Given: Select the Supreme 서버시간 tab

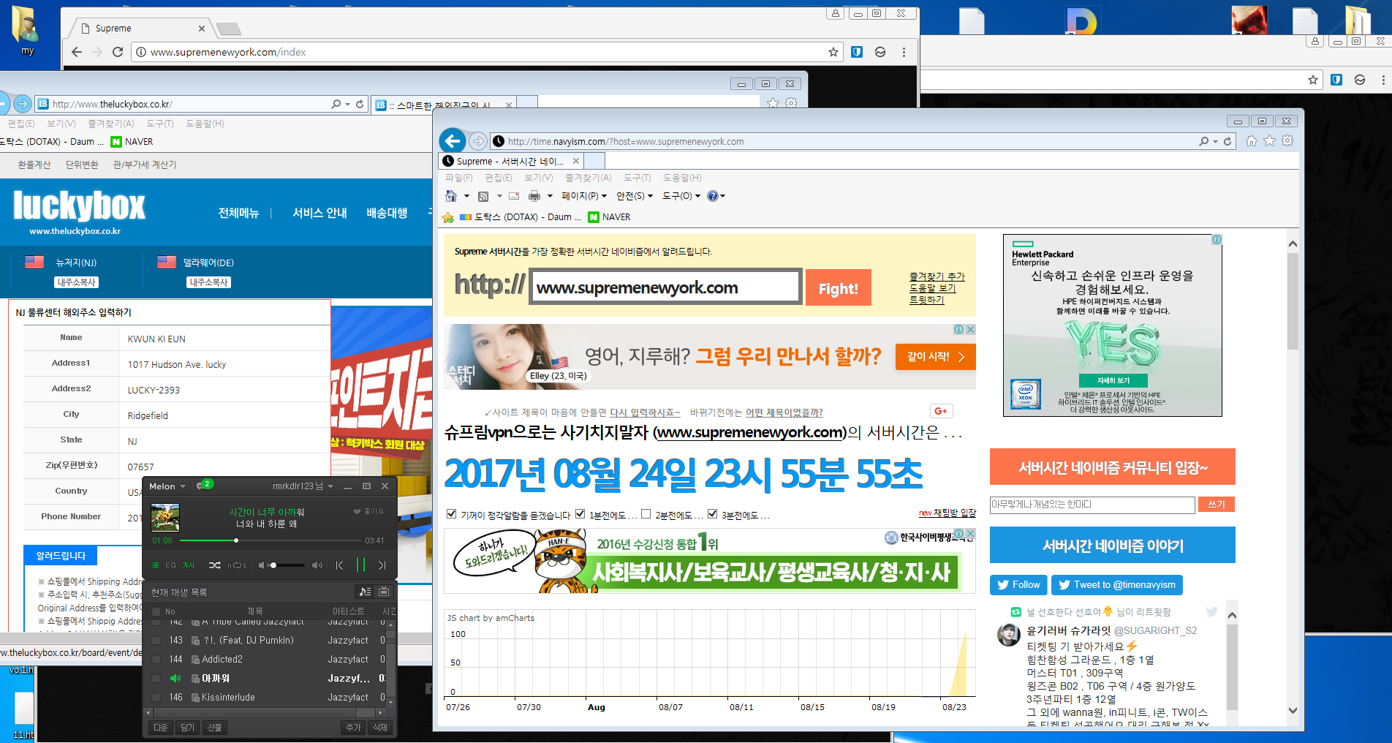Looking at the screenshot, I should tap(510, 161).
